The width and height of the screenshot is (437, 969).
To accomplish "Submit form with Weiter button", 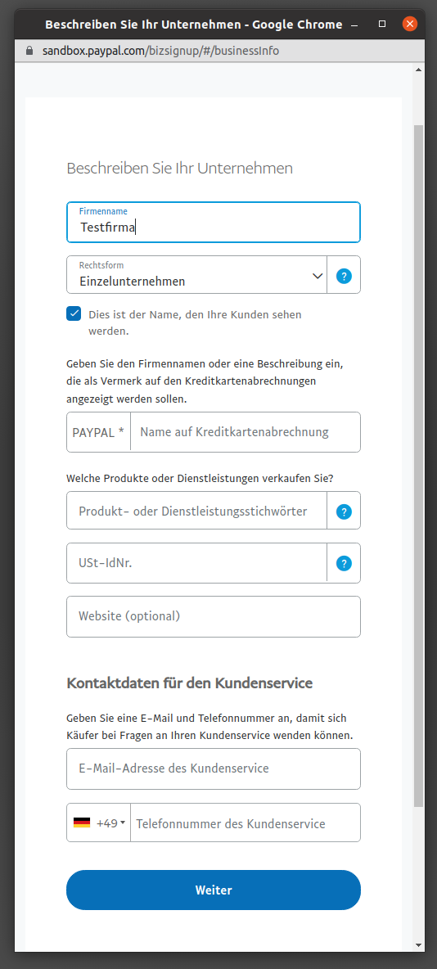I will 214,890.
